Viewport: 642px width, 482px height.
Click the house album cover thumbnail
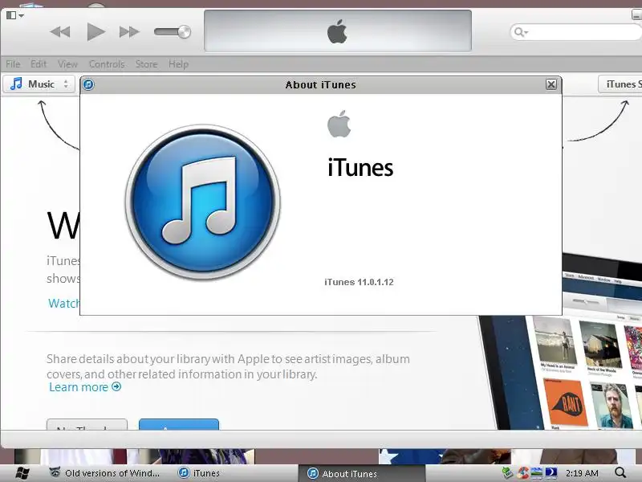click(600, 345)
